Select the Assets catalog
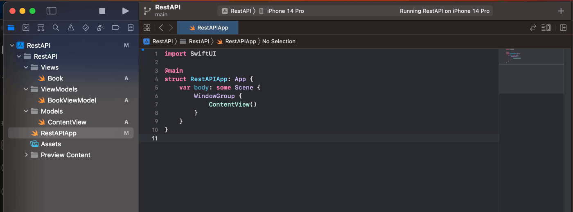Screen dimensions: 573x212 [71, 144]
